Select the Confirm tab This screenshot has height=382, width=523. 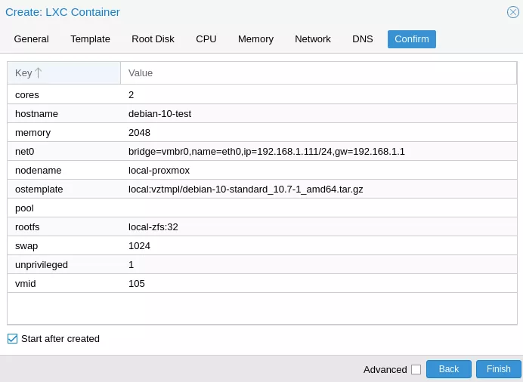pyautogui.click(x=412, y=39)
